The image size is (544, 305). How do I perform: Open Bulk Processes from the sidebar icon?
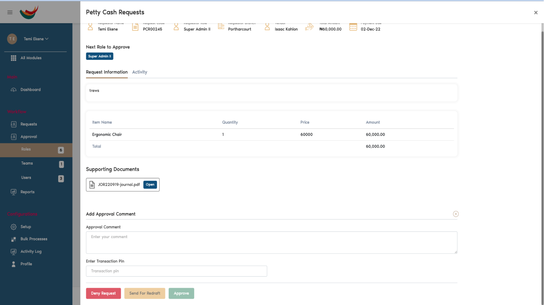click(14, 239)
